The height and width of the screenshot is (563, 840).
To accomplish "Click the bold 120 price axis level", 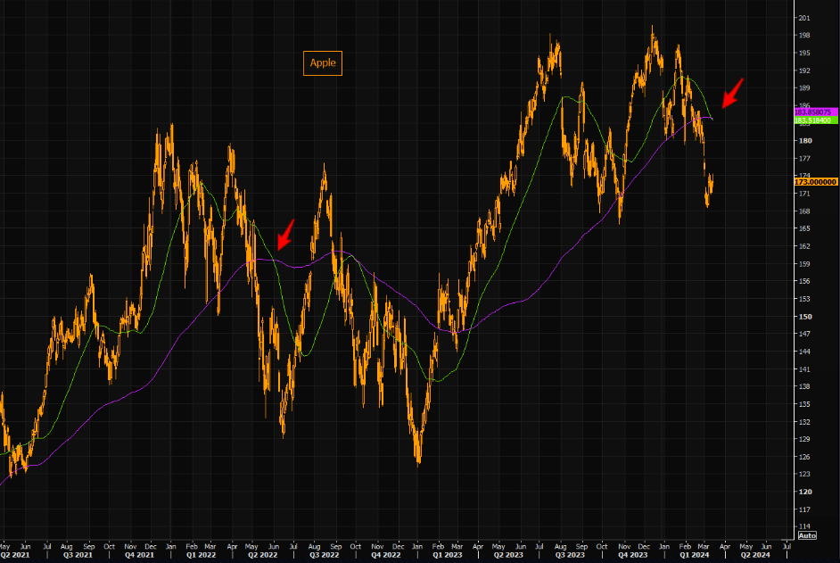I will pos(804,492).
